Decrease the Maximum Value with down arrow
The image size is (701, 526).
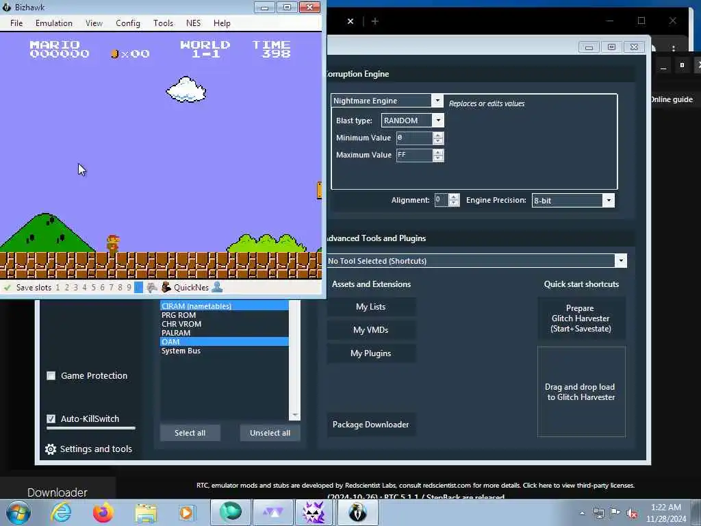[x=438, y=158]
